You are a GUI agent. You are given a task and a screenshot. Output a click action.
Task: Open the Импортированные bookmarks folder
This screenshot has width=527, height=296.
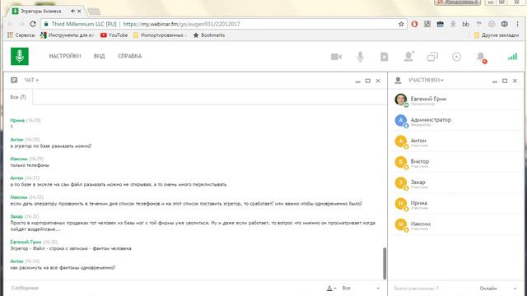[160, 35]
